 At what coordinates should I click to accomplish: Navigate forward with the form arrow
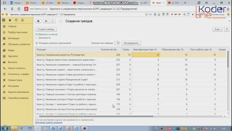53,21
